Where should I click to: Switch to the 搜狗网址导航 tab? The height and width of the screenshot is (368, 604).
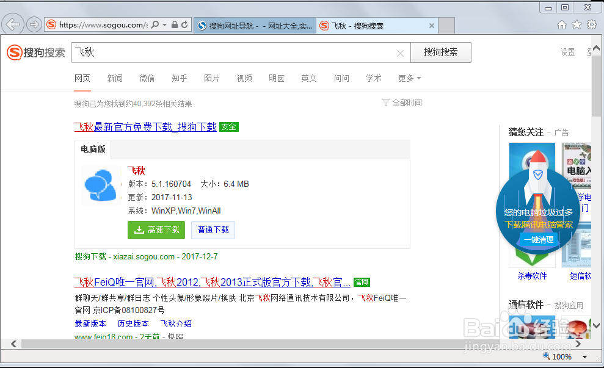point(255,26)
